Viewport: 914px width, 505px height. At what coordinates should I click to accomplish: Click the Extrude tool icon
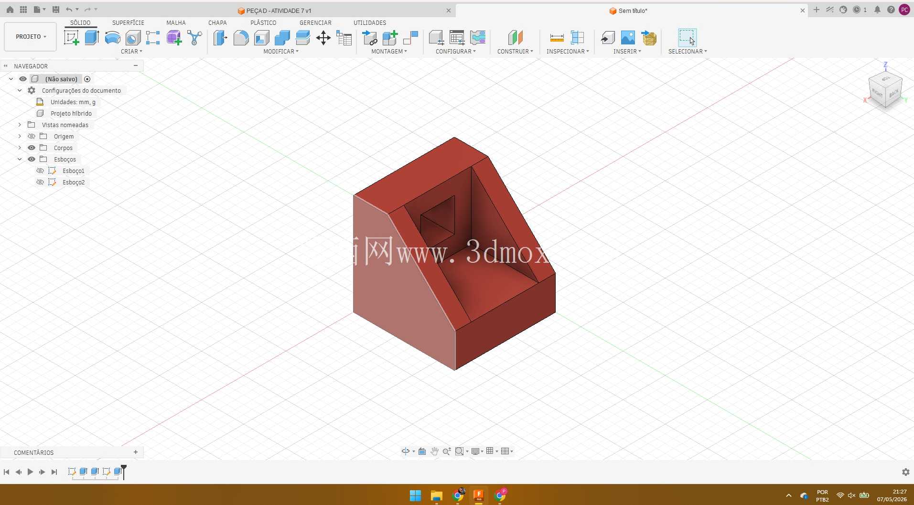click(92, 38)
